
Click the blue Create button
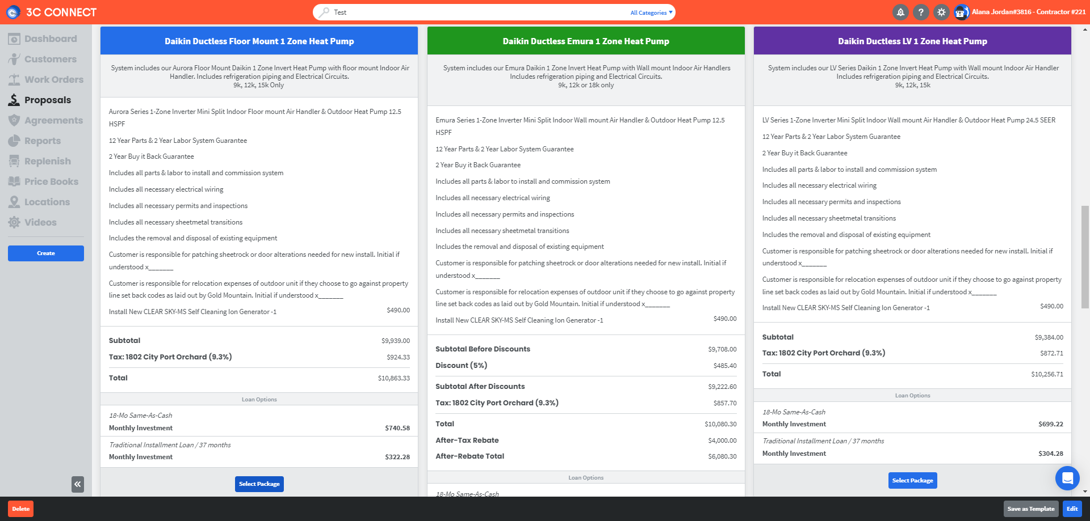pyautogui.click(x=46, y=253)
